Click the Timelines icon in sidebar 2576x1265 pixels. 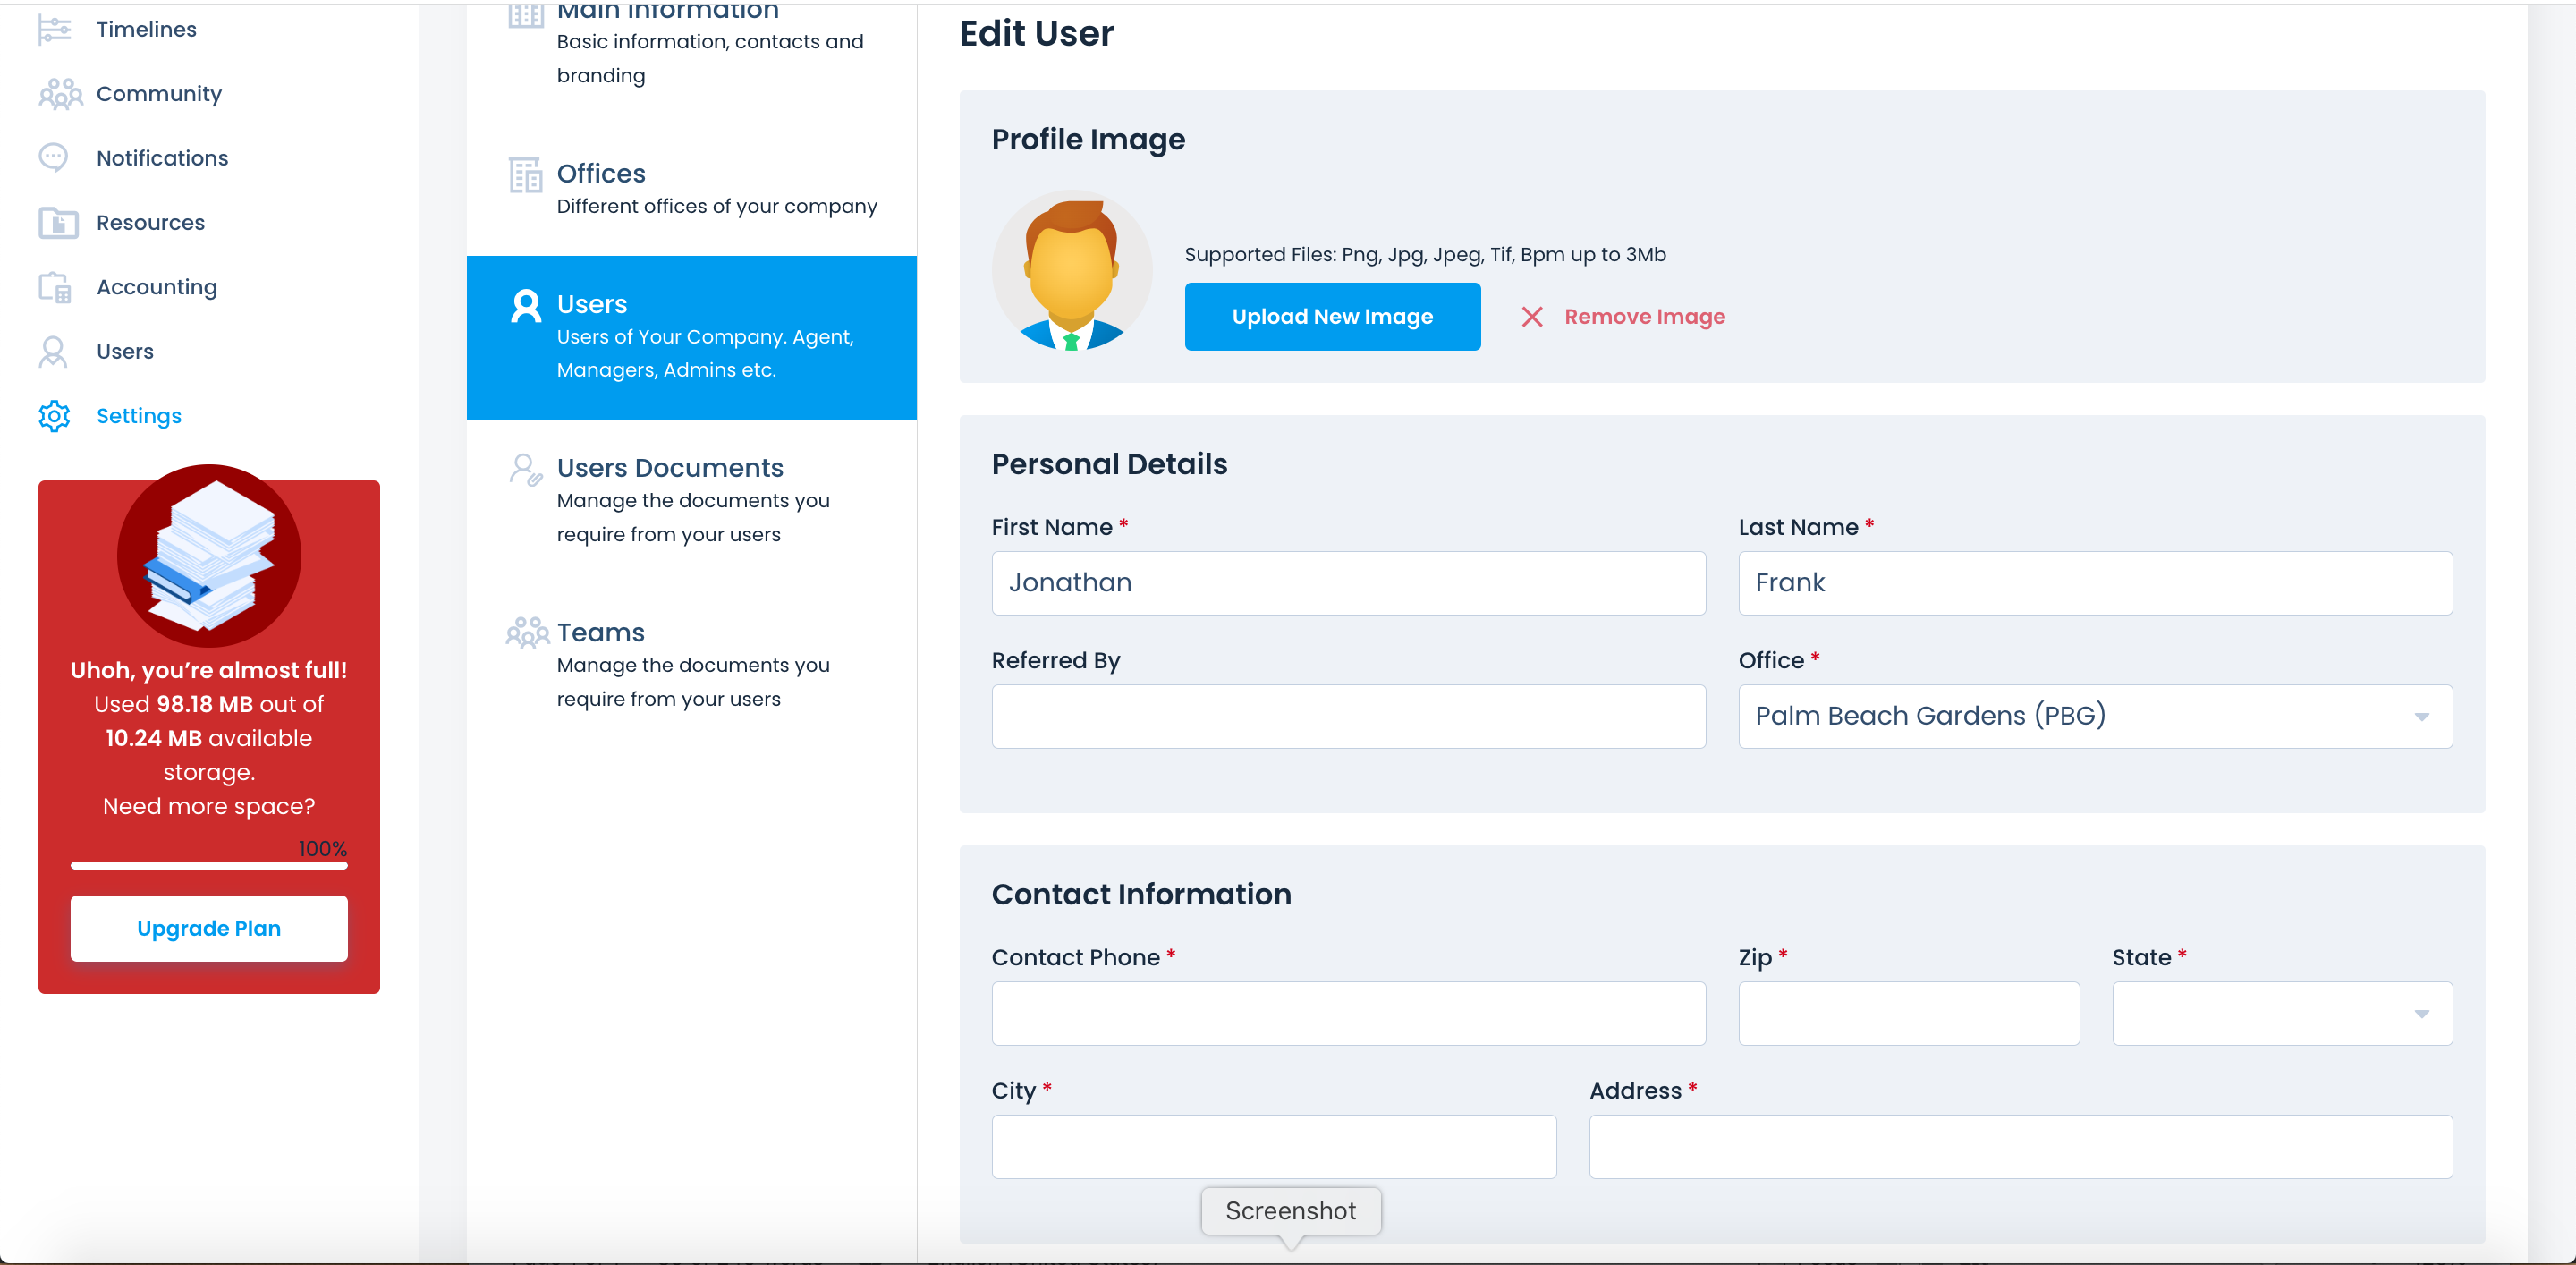tap(54, 30)
